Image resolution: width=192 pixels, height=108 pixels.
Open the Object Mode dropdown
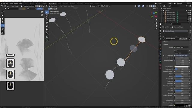tap(53, 6)
